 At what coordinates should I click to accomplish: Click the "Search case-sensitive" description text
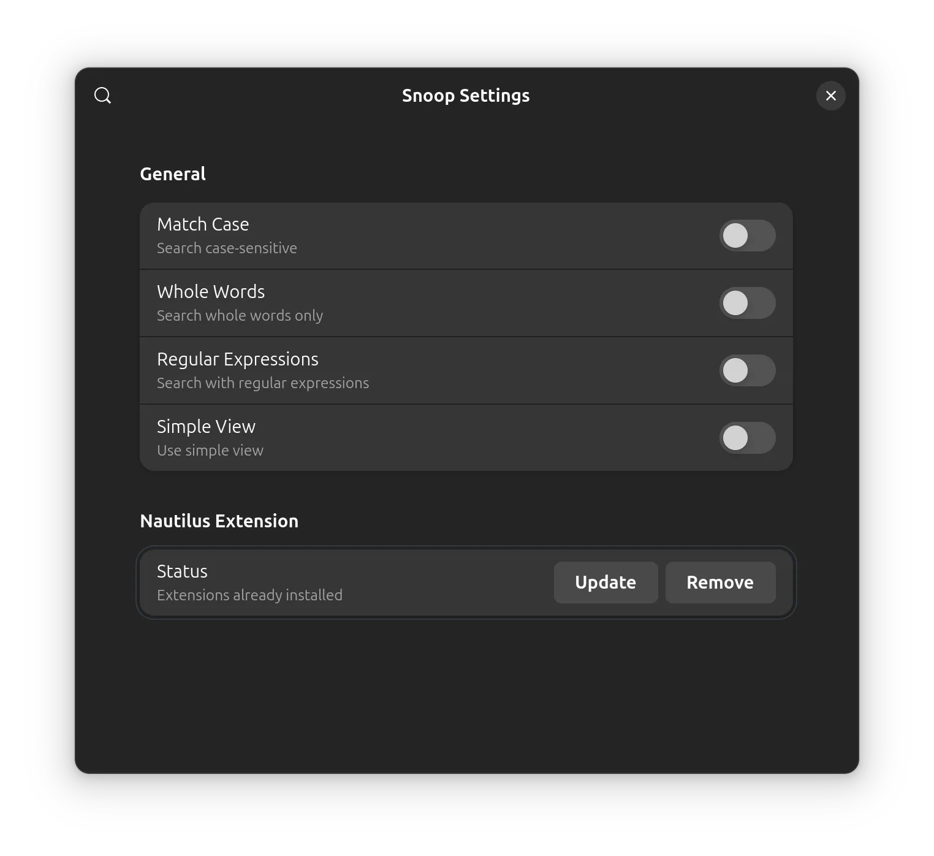tap(227, 248)
